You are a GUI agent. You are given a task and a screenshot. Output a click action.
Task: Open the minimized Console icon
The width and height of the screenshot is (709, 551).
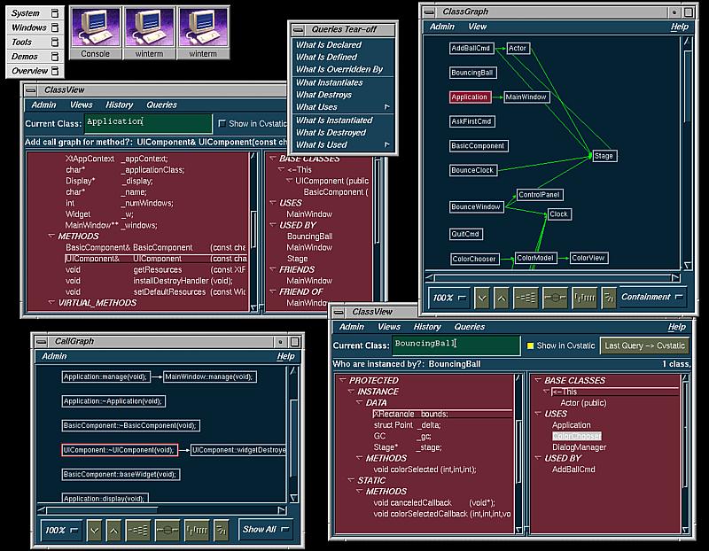(x=95, y=32)
